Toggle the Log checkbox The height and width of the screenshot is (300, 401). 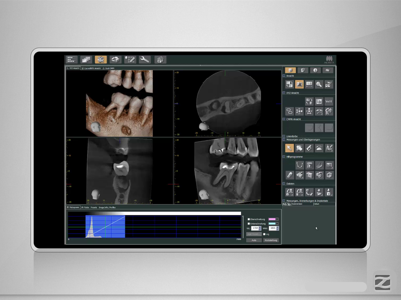click(x=264, y=234)
